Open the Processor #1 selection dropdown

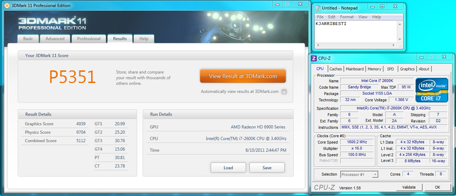tap(359, 175)
